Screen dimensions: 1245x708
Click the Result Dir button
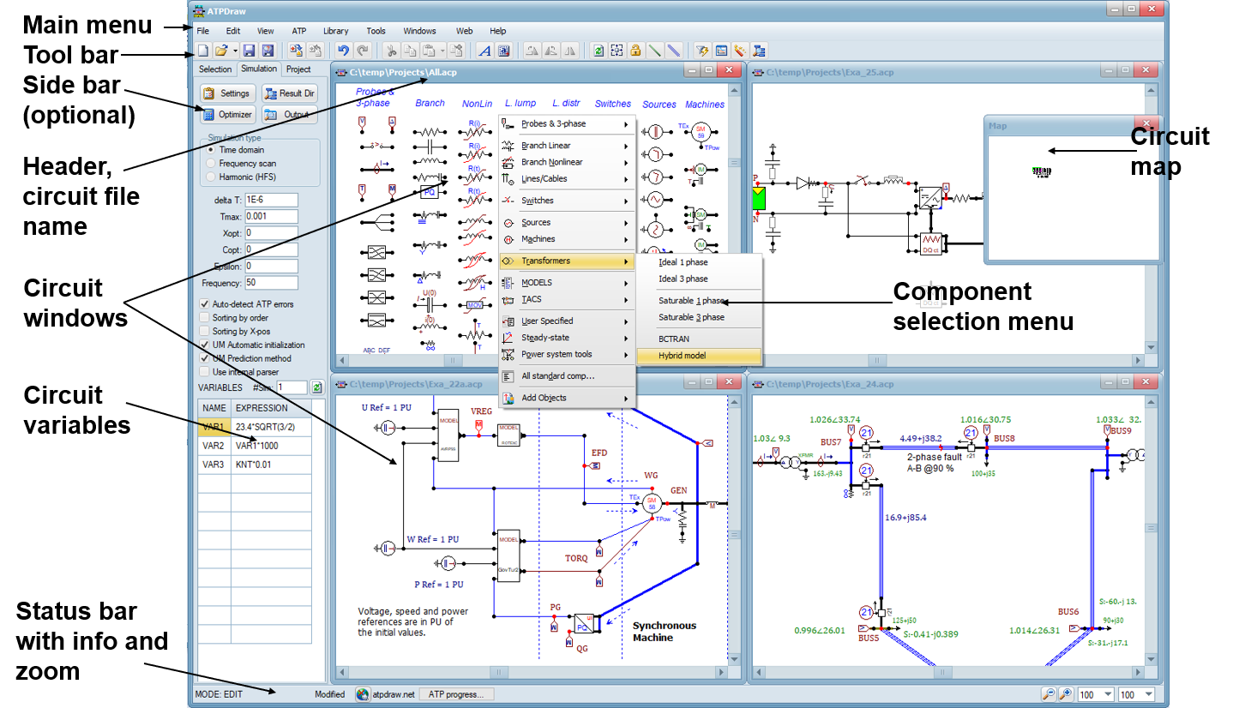(289, 93)
